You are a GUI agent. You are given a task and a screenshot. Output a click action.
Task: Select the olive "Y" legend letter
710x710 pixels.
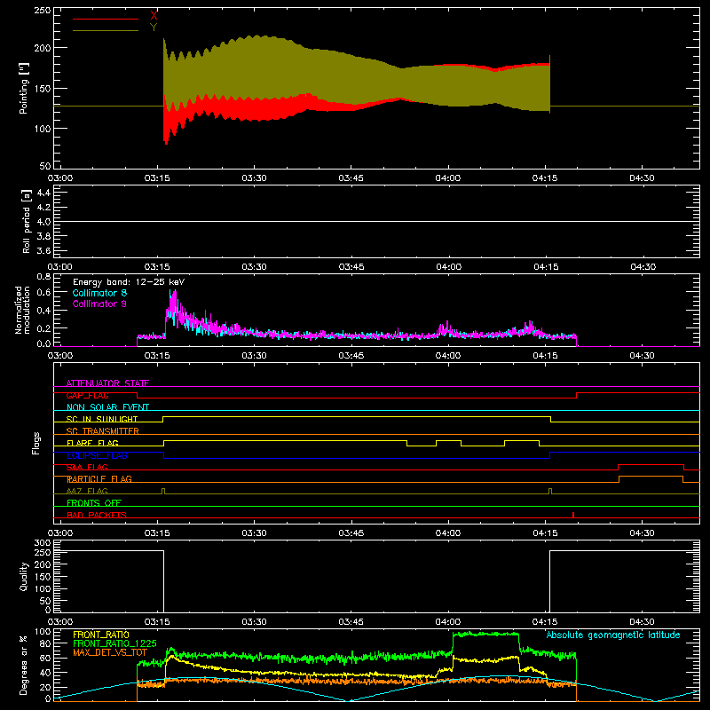pos(154,28)
